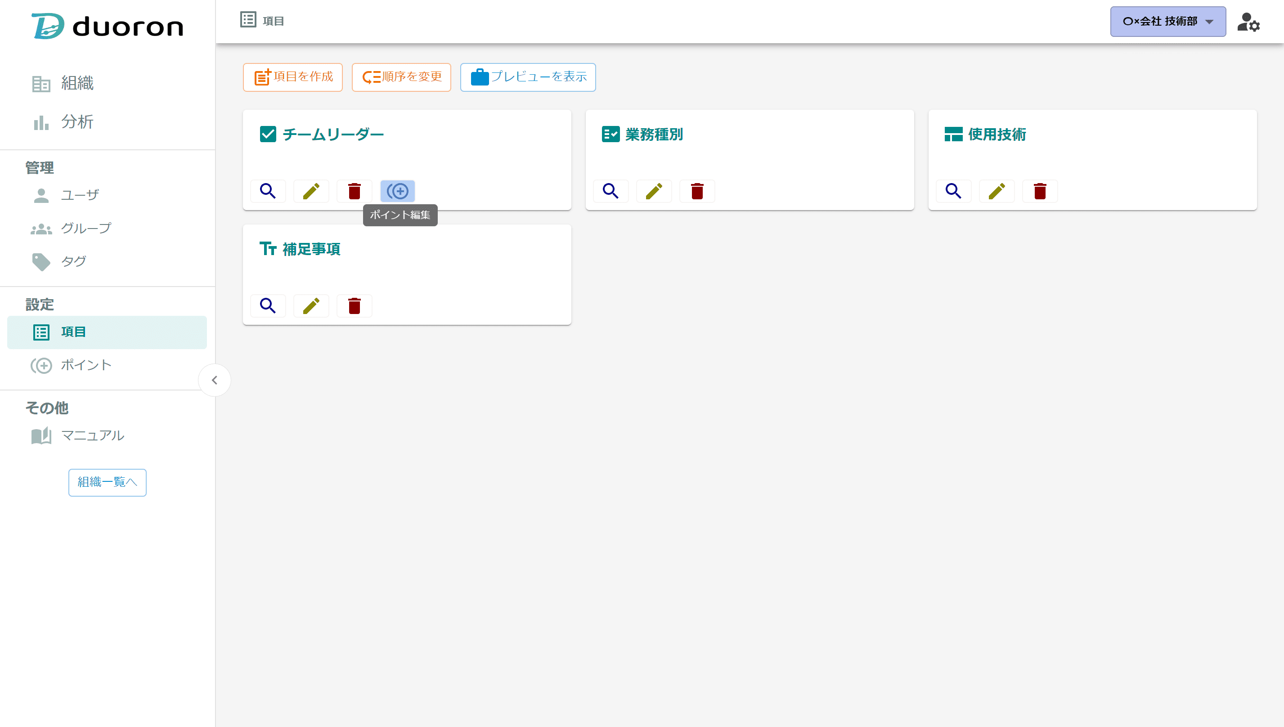Screen dimensions: 1284x727
Task: Click the 補足事項 card title
Action: click(x=312, y=249)
